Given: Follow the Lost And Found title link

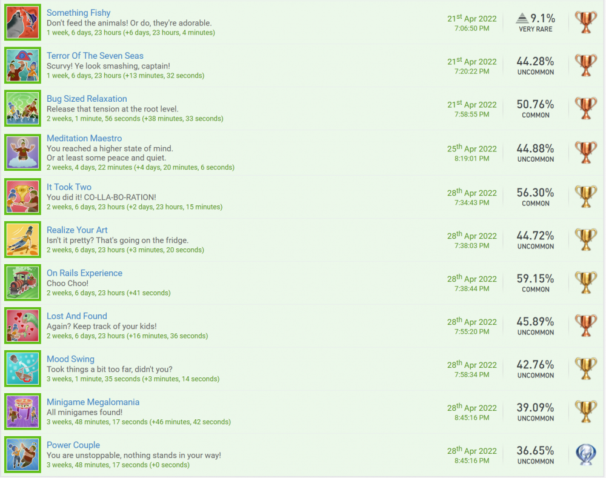Looking at the screenshot, I should (76, 316).
